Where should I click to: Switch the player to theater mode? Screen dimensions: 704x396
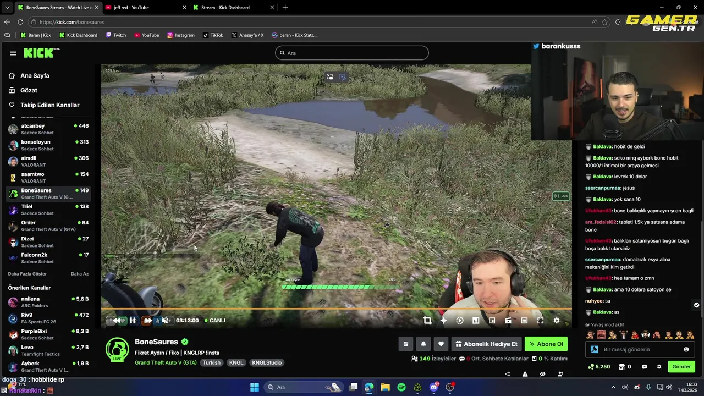(x=524, y=321)
